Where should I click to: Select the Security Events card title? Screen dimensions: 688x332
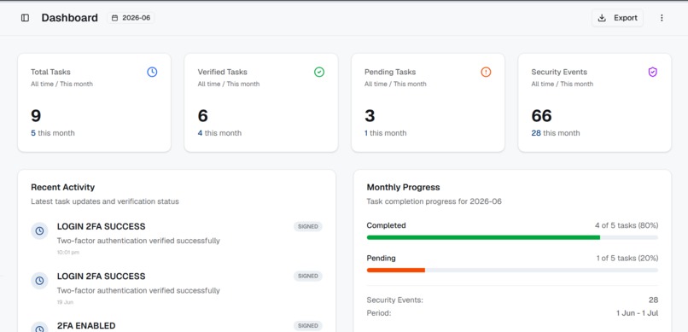click(559, 72)
